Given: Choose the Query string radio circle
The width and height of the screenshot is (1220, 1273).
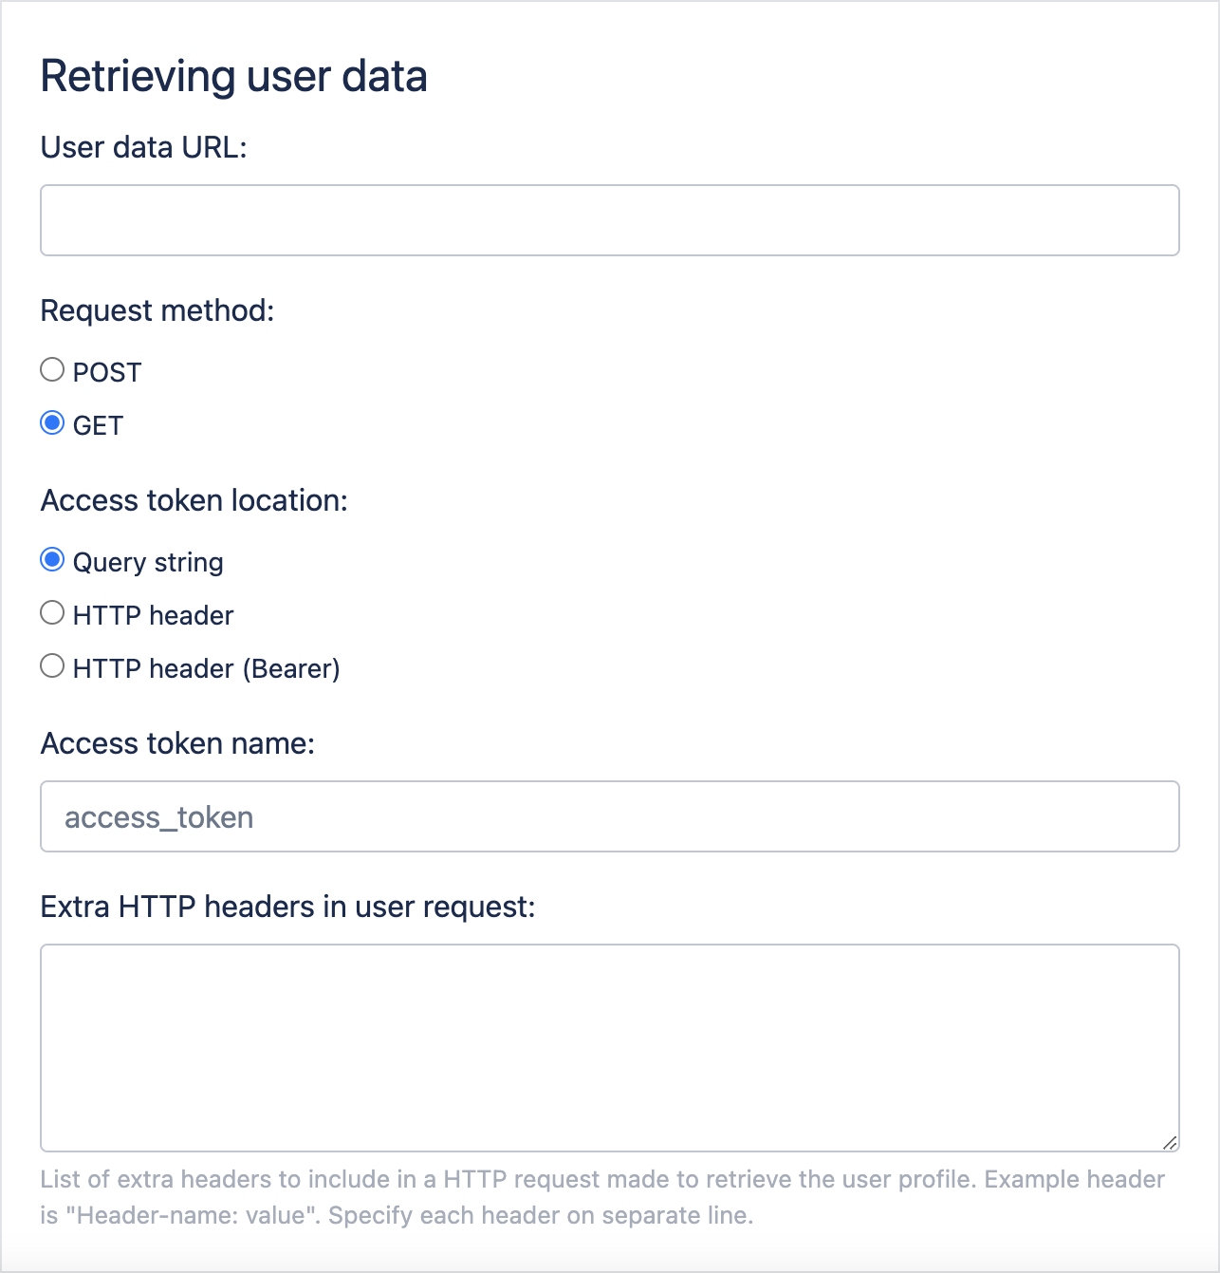Looking at the screenshot, I should [x=52, y=560].
